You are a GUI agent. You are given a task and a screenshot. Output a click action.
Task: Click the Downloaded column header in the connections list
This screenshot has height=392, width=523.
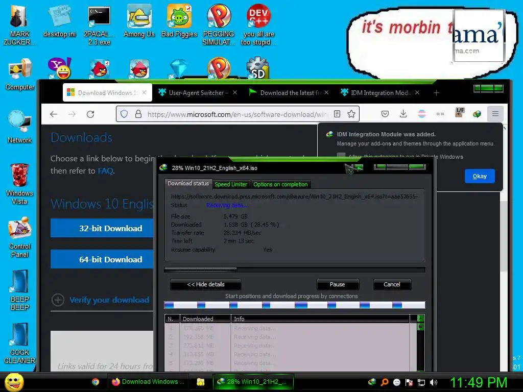point(205,319)
